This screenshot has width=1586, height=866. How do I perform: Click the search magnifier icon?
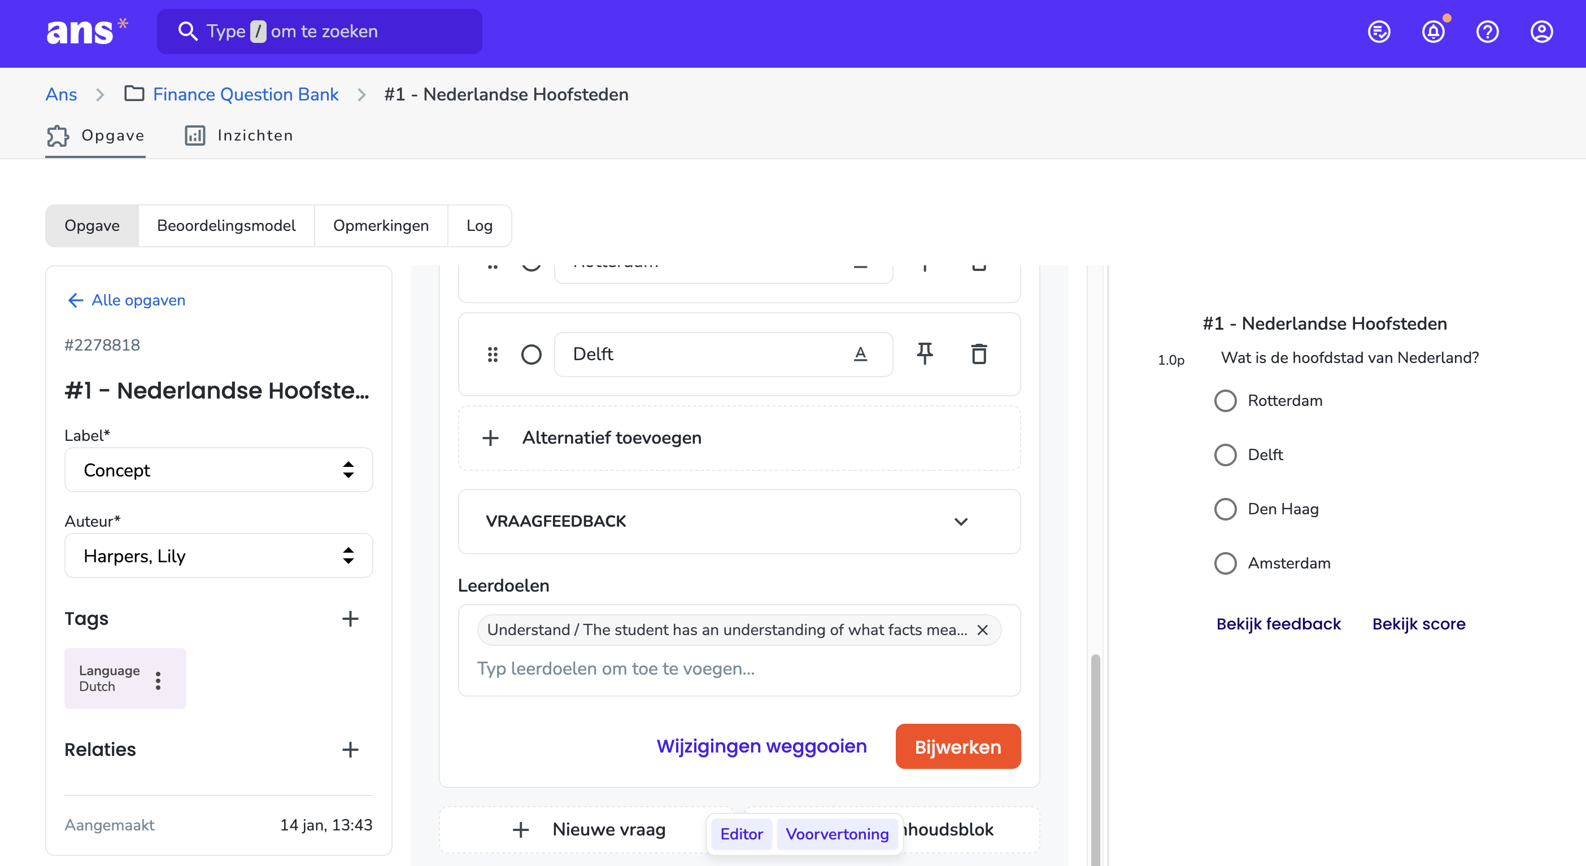[x=187, y=32]
